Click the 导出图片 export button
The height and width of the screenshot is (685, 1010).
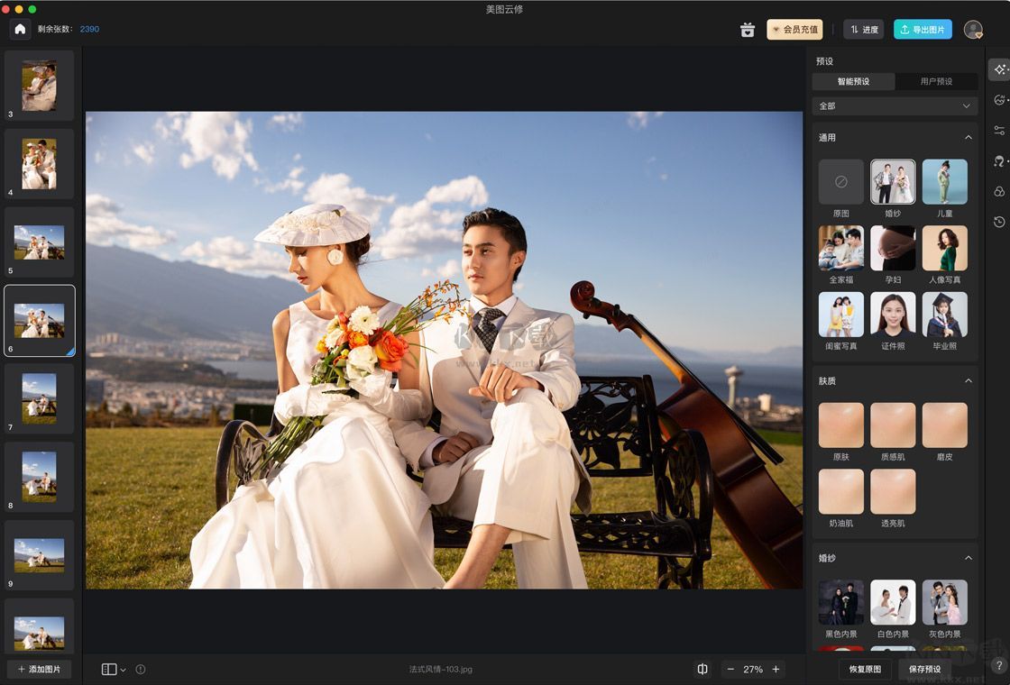click(922, 30)
